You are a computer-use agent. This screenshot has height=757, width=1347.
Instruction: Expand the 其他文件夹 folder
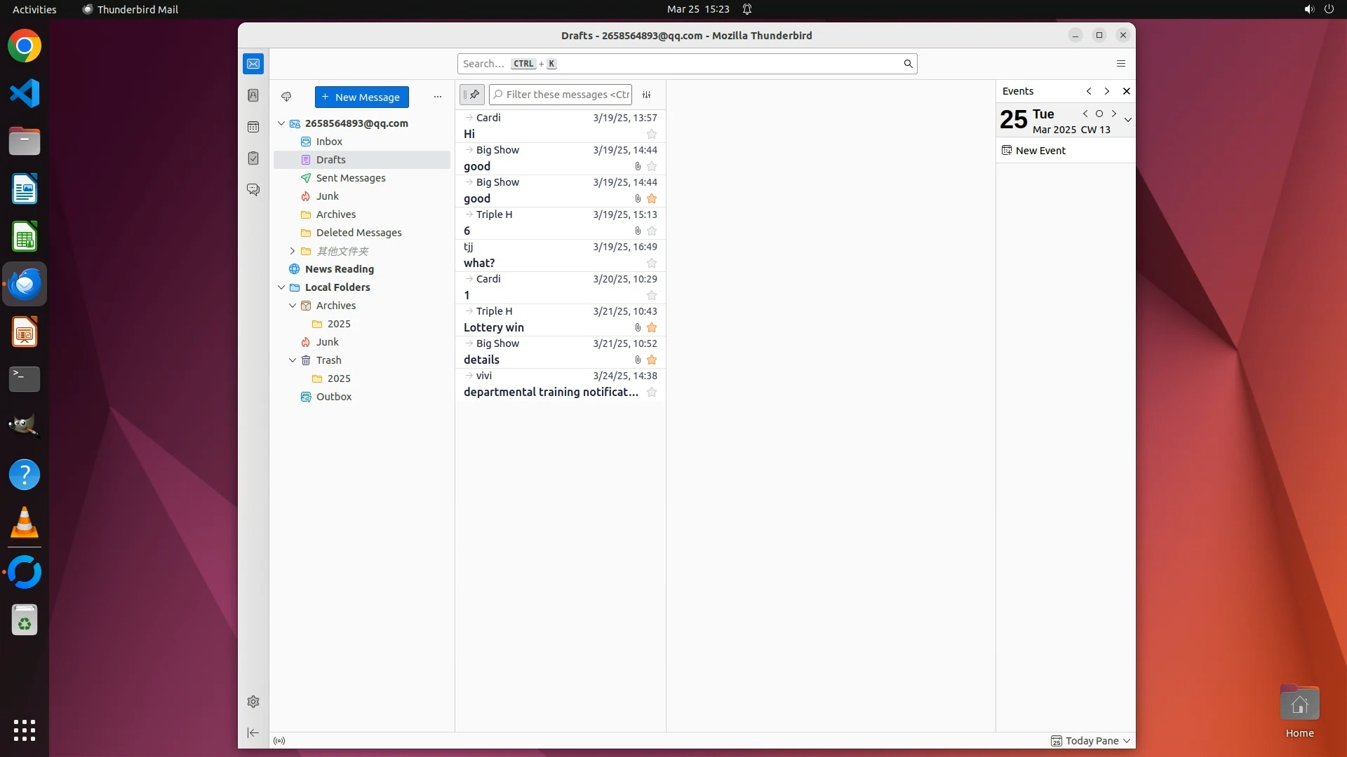pyautogui.click(x=293, y=251)
